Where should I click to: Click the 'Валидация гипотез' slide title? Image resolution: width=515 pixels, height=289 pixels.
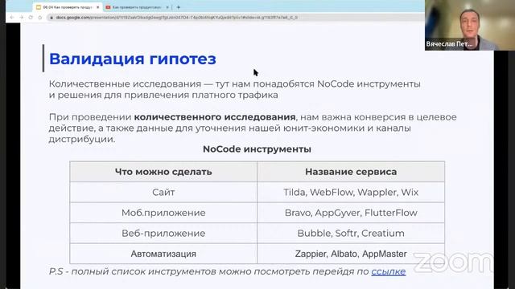coord(133,59)
